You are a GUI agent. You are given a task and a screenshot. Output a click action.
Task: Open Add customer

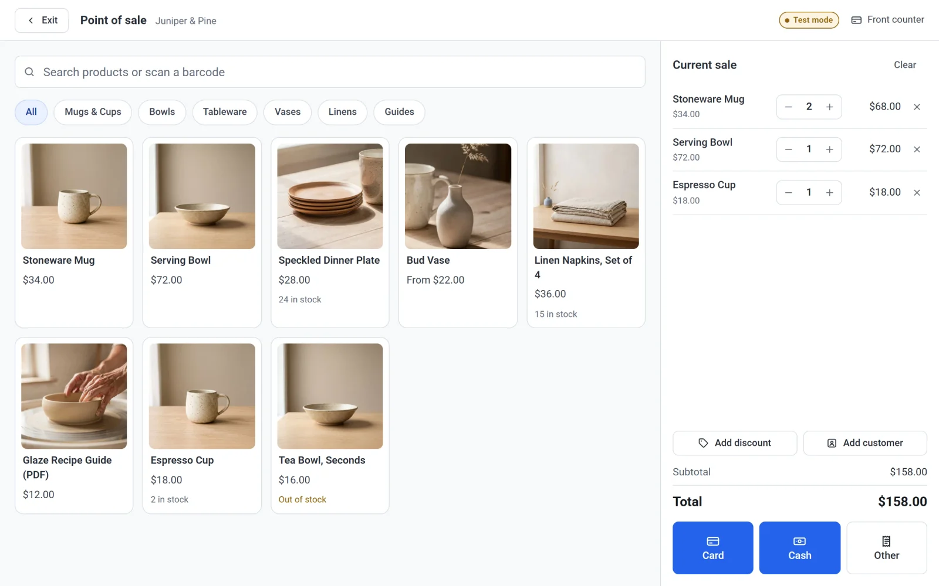point(864,443)
